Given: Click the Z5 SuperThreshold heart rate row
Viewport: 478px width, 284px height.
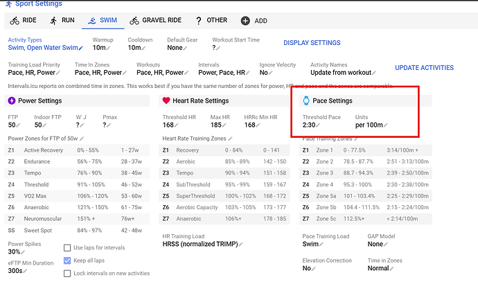Looking at the screenshot, I should [x=224, y=196].
